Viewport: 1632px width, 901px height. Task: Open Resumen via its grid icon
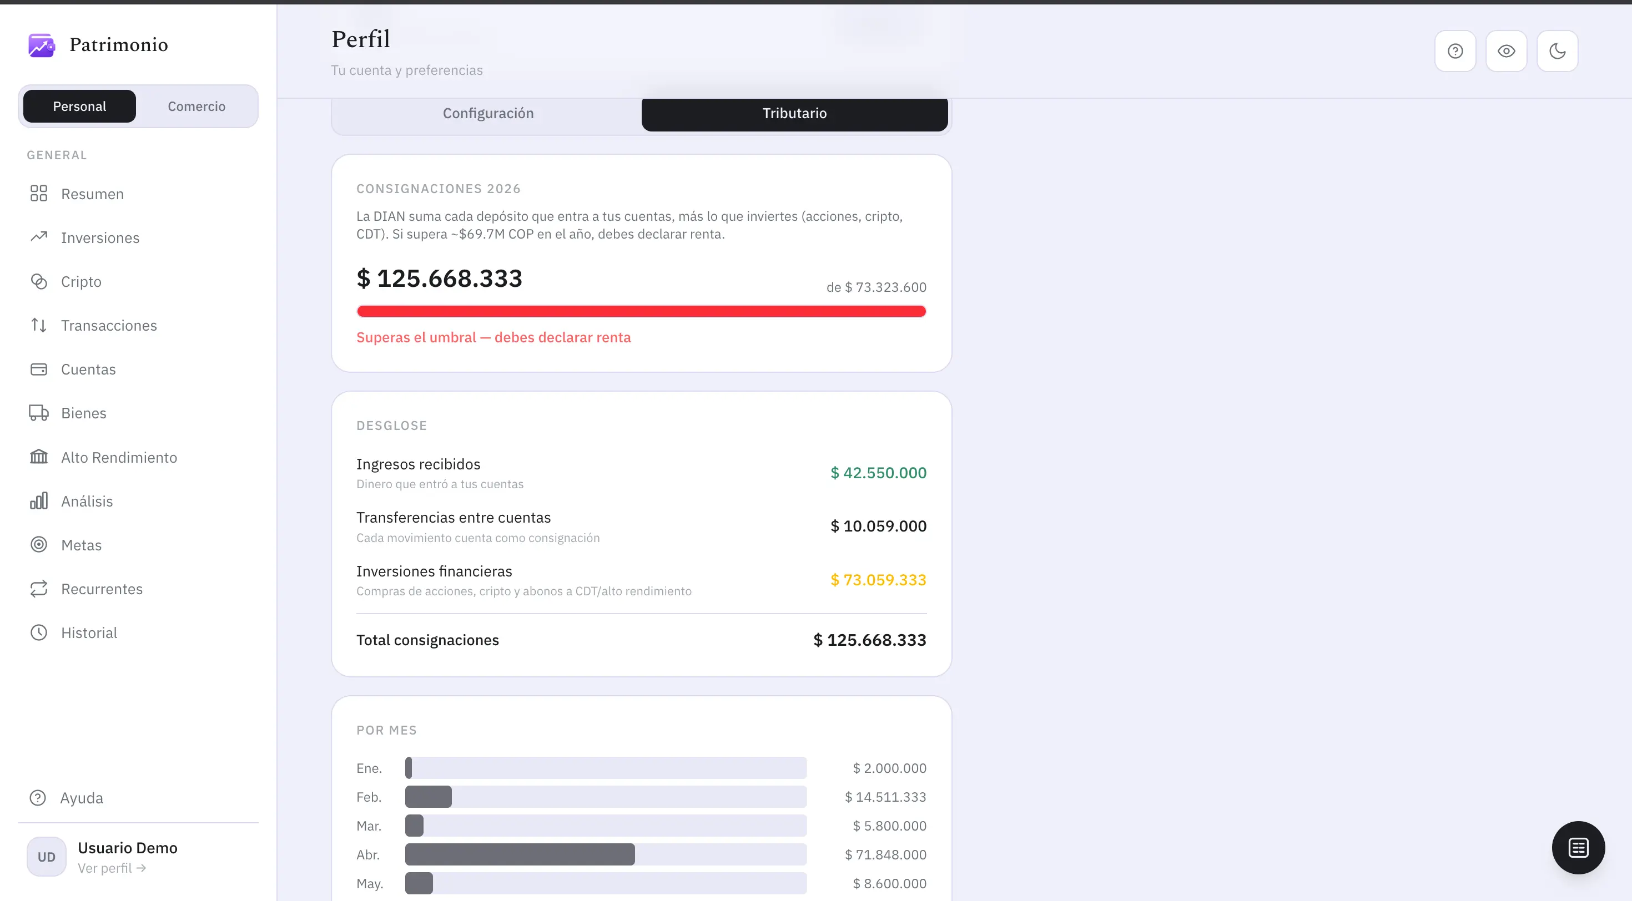(x=39, y=194)
